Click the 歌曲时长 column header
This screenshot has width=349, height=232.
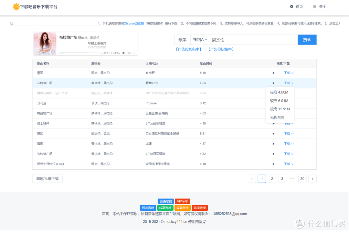(x=206, y=64)
